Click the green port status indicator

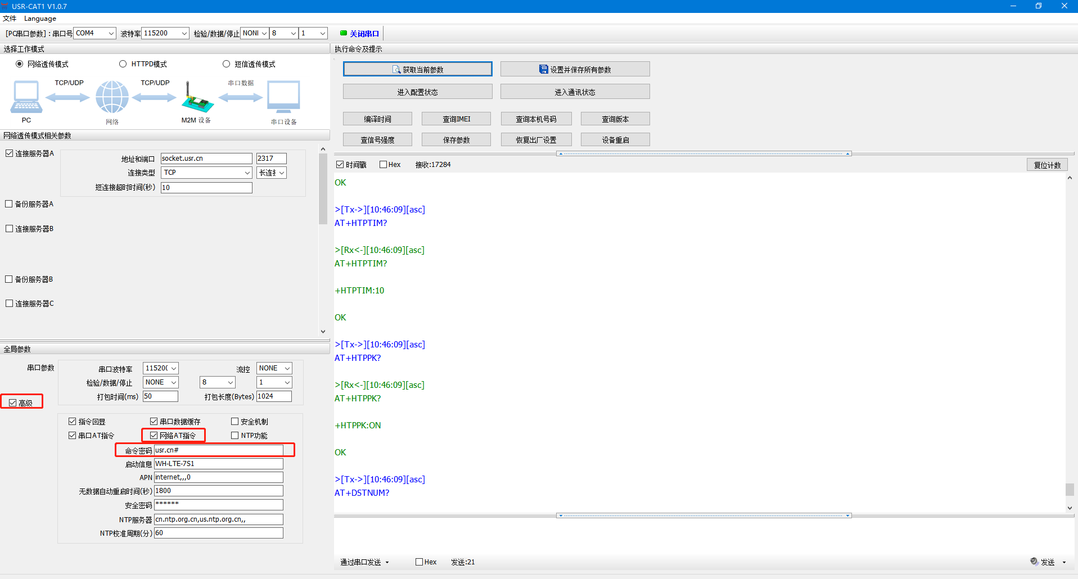click(x=344, y=33)
